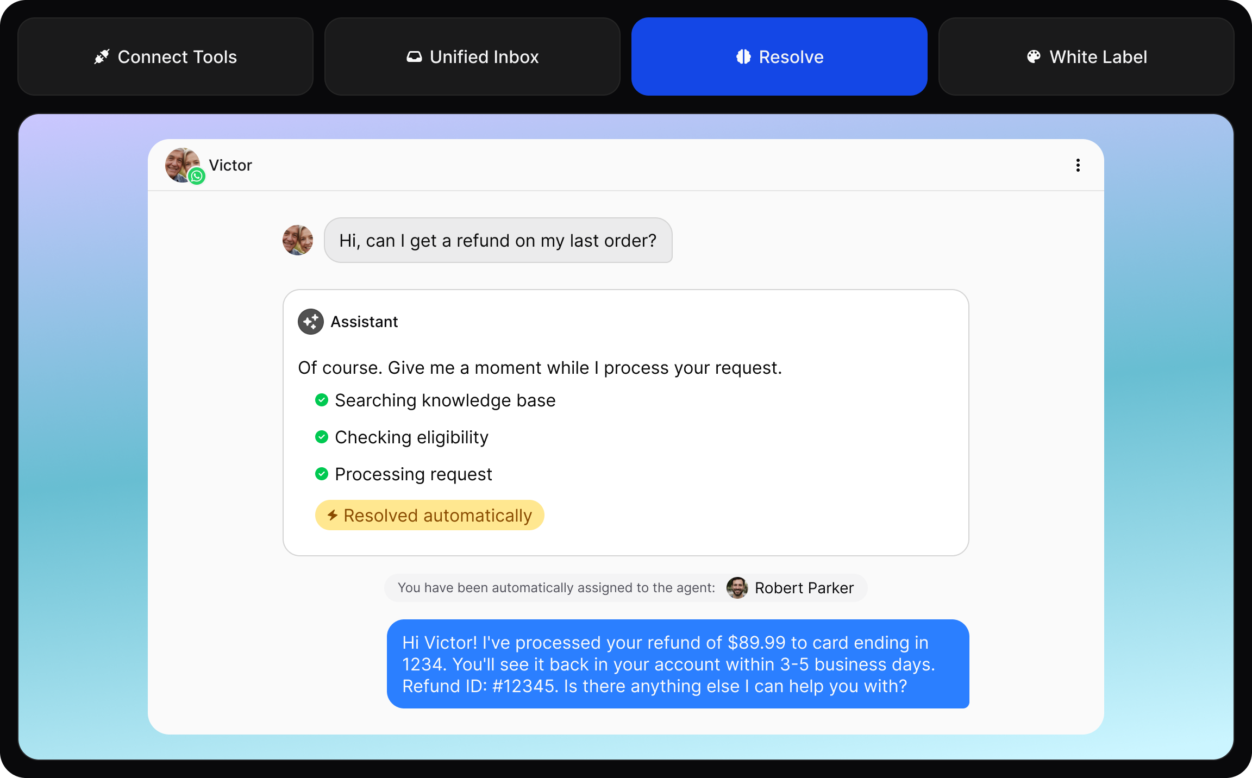The image size is (1252, 778).
Task: Click the plug icon on Connect Tools
Action: click(x=102, y=57)
